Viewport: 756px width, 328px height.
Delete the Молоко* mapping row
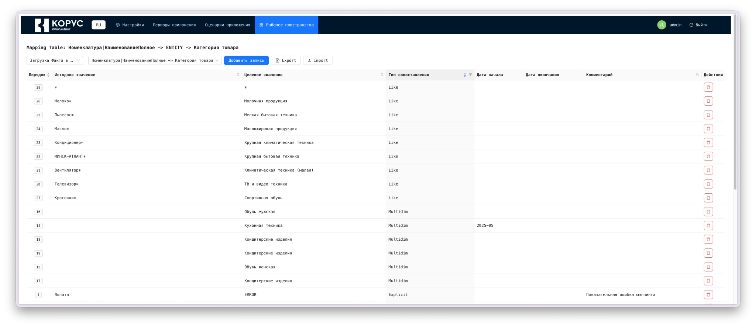[x=708, y=101]
